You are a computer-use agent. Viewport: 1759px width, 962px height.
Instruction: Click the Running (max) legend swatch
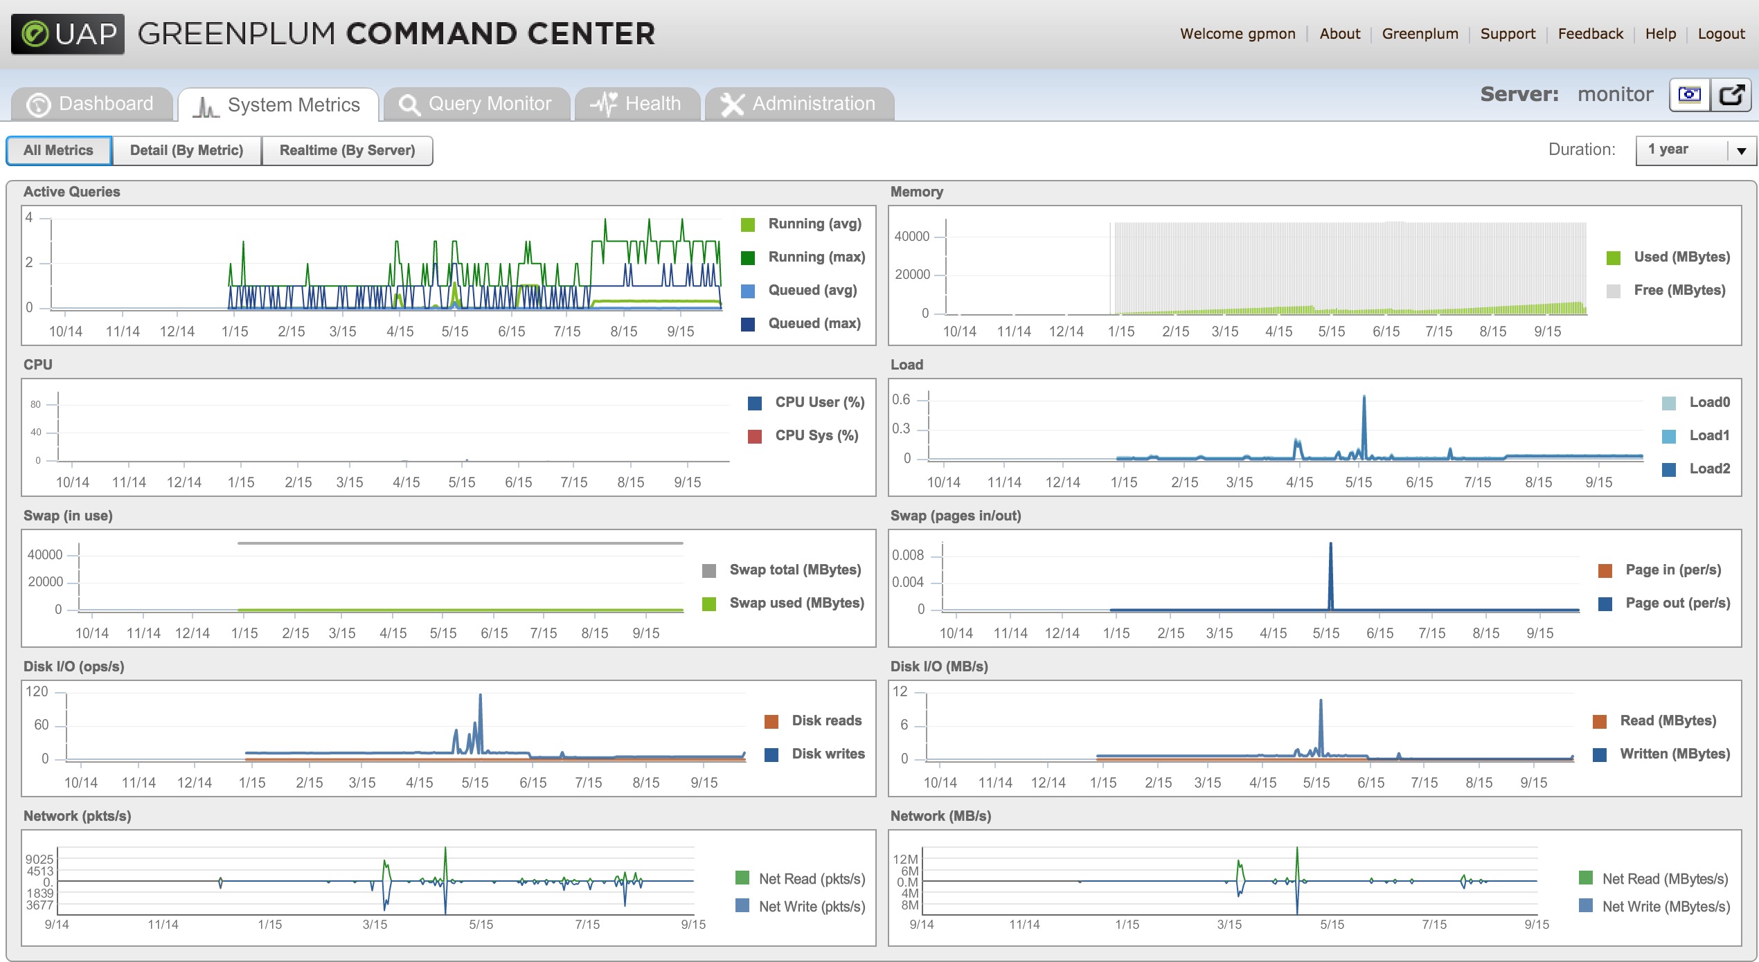[748, 257]
